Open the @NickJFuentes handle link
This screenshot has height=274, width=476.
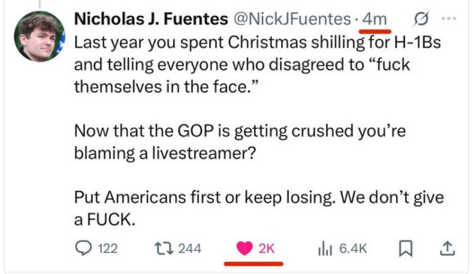point(284,19)
